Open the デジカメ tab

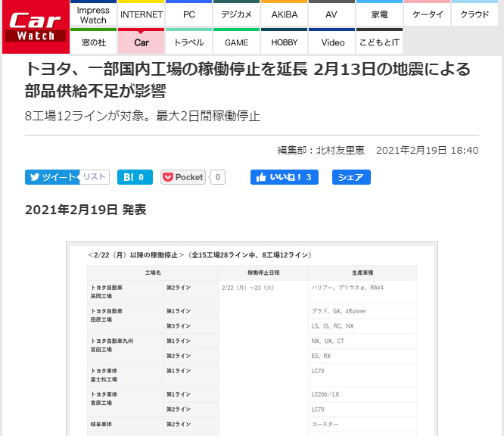tap(236, 14)
